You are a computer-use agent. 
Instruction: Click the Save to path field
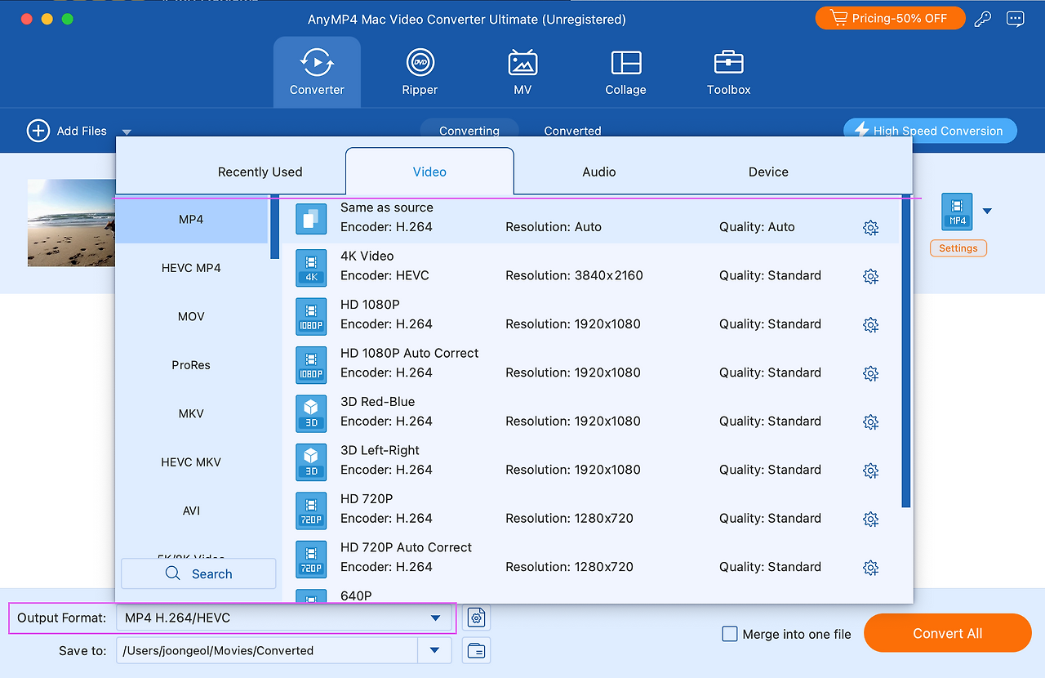coord(267,651)
